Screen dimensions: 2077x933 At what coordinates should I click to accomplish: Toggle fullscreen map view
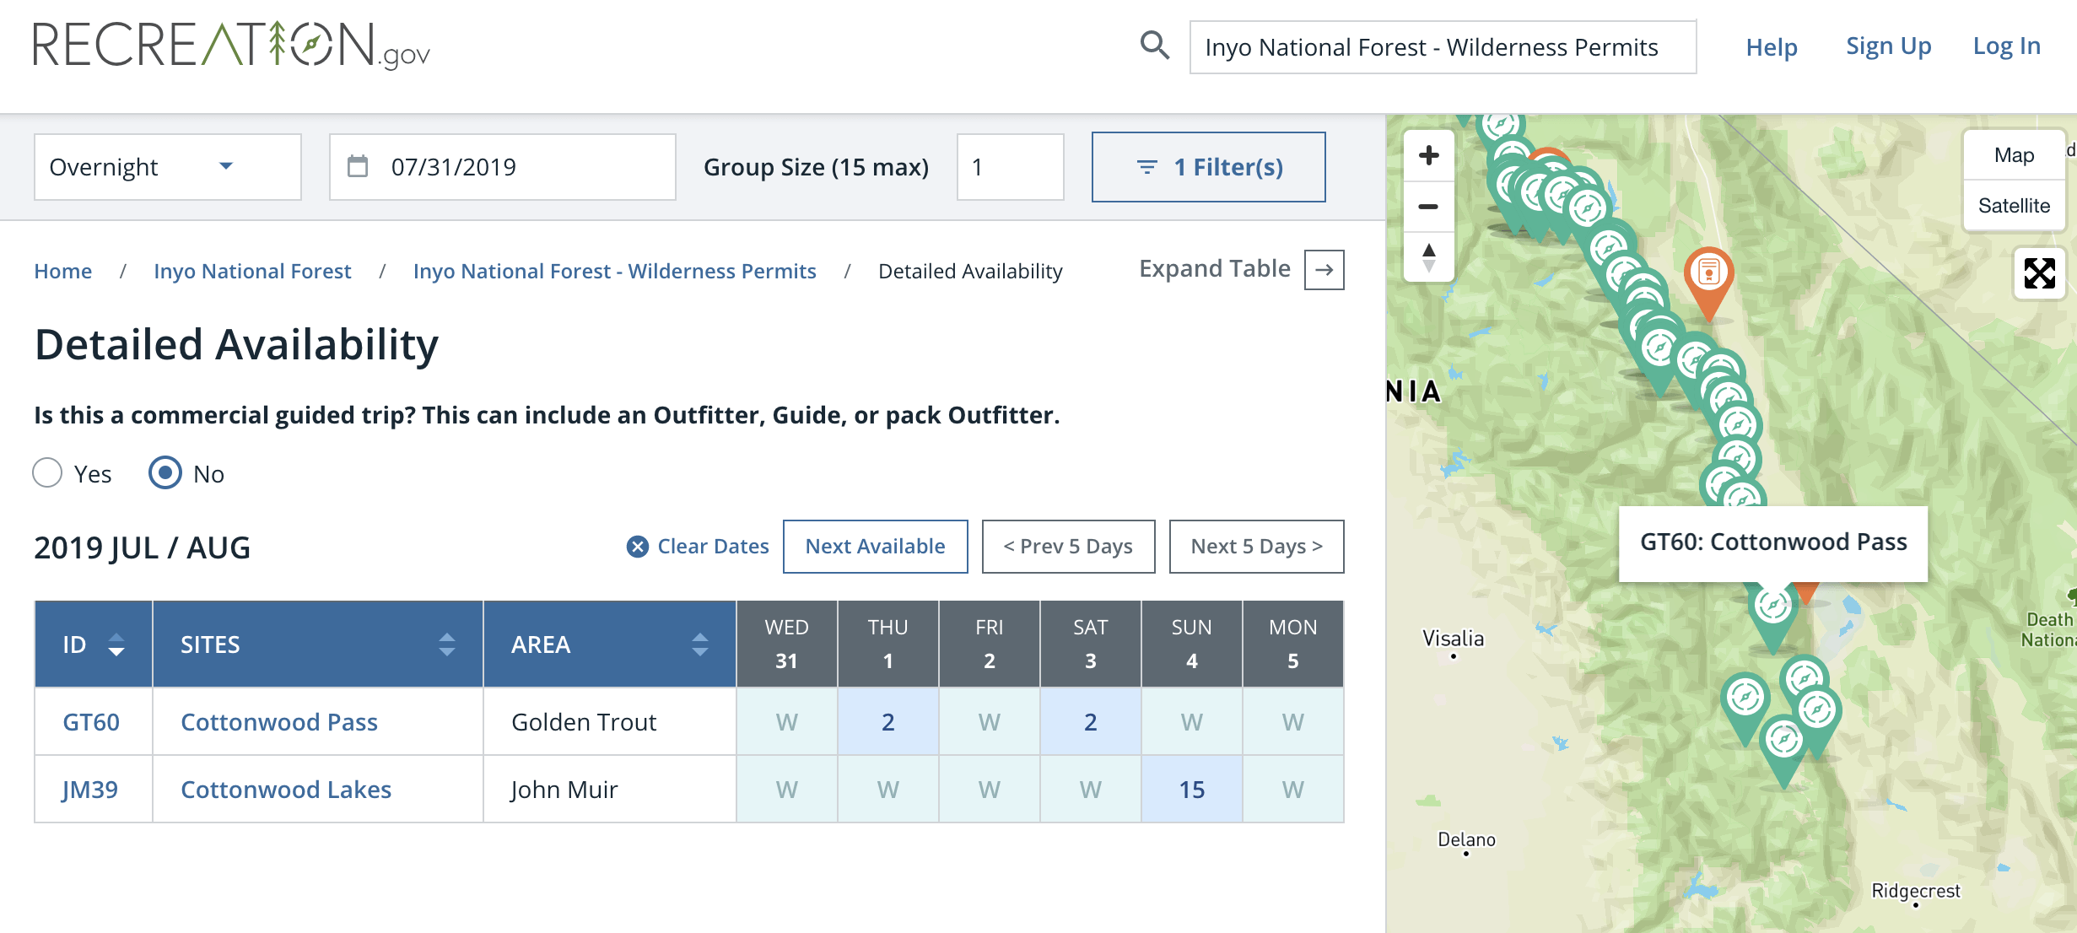coord(2039,273)
